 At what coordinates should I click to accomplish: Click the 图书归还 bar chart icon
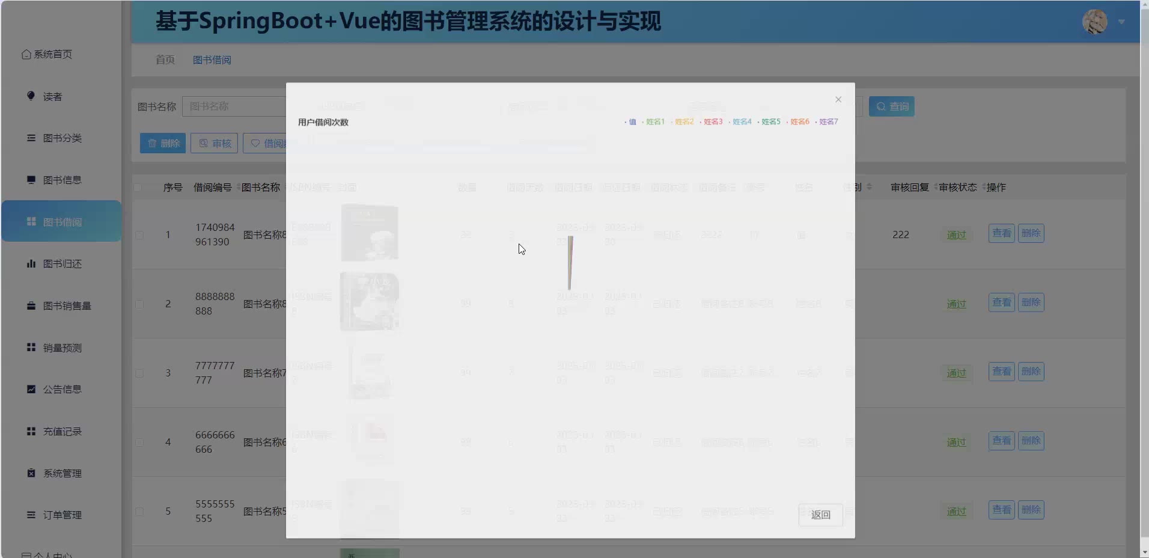pyautogui.click(x=31, y=263)
